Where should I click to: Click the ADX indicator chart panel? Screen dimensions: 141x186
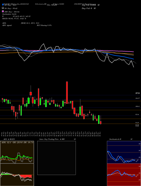(17, 152)
